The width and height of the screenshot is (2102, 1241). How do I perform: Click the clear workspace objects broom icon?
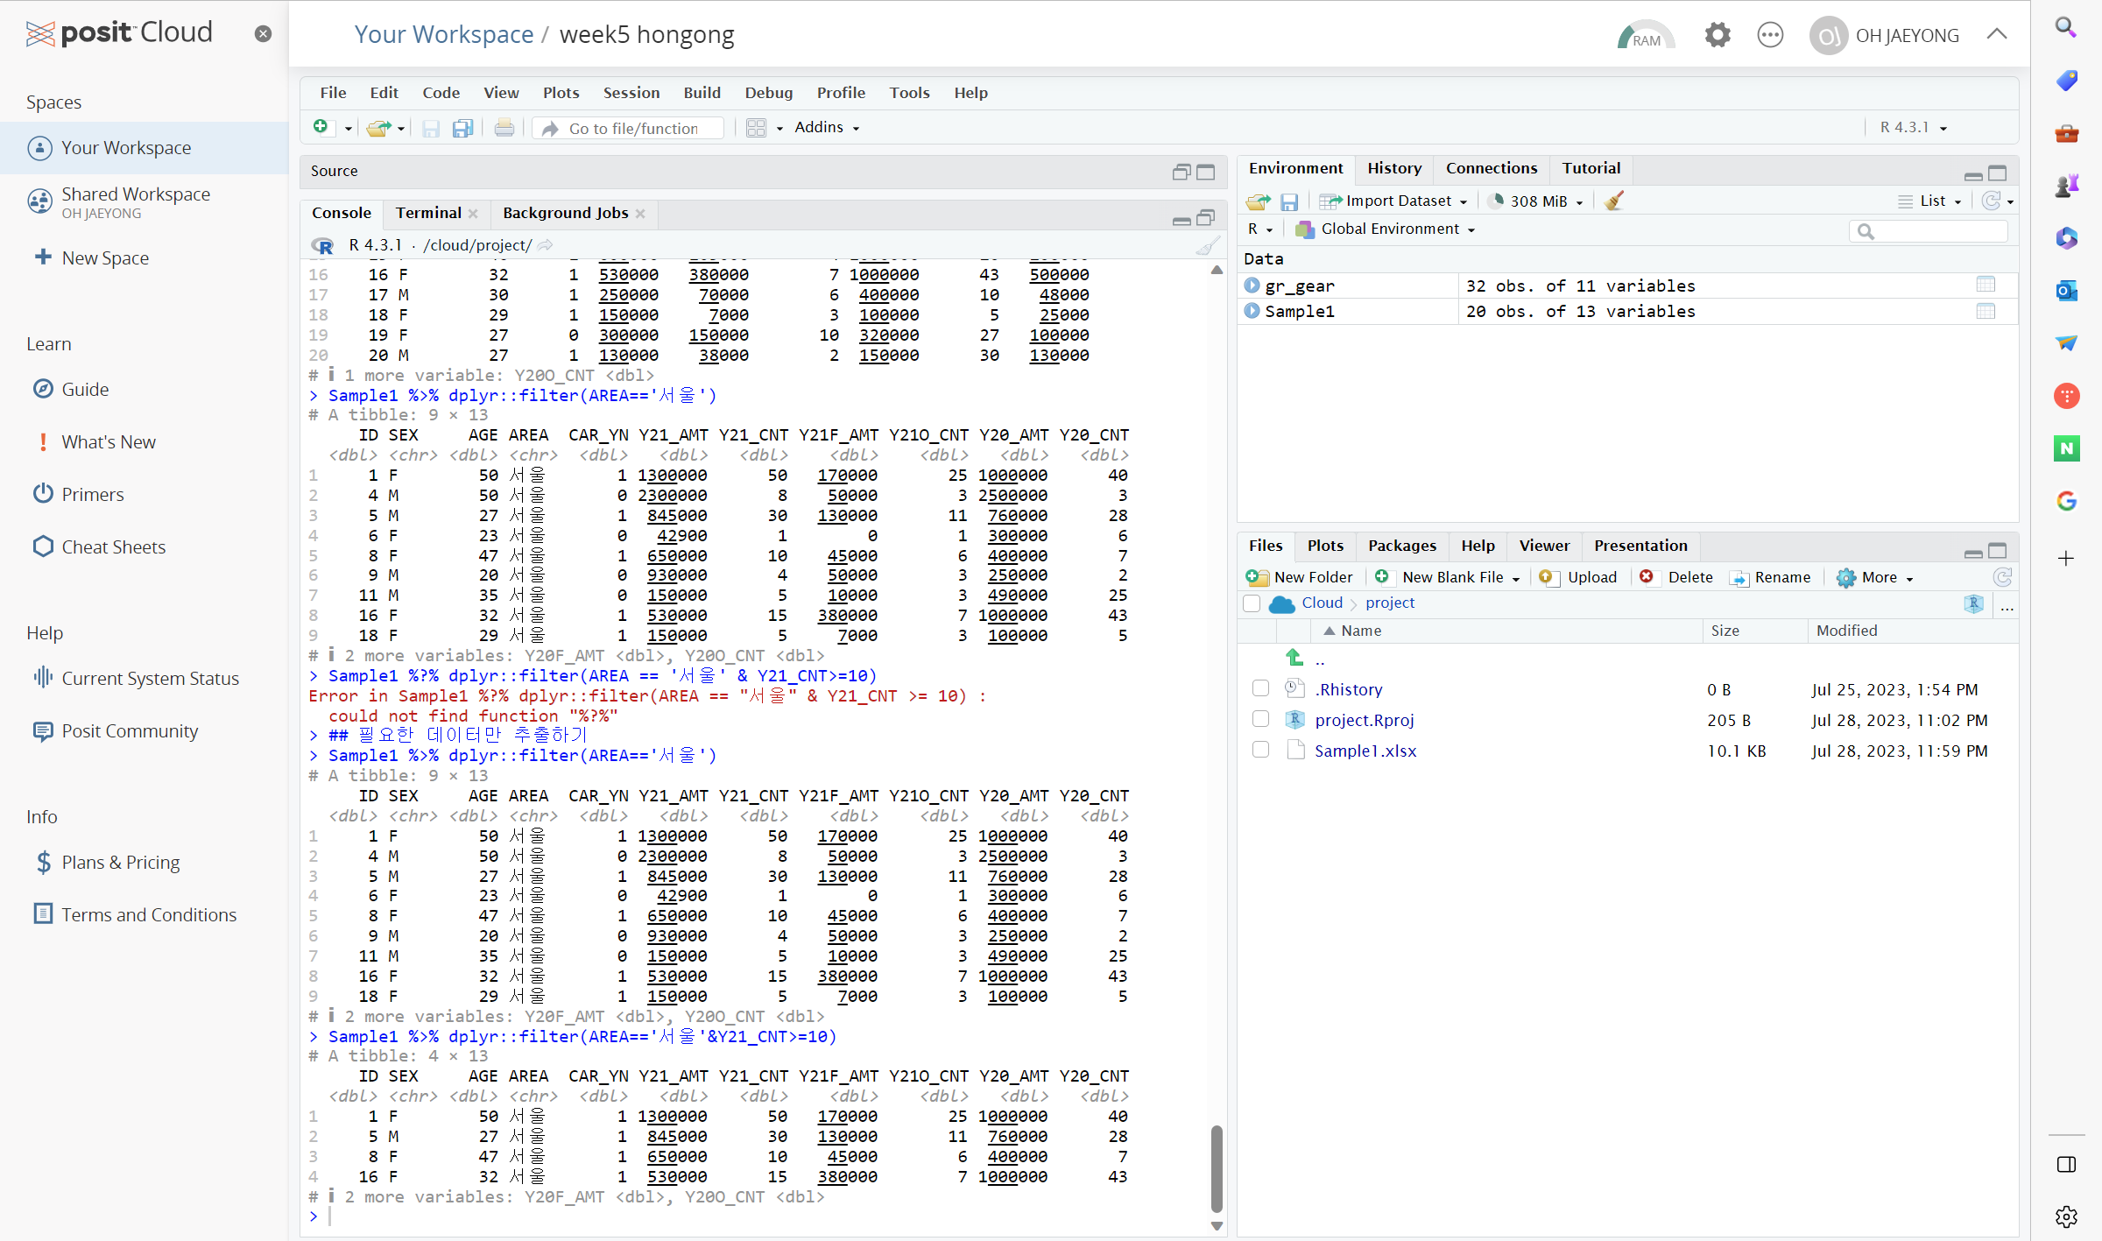click(x=1614, y=201)
